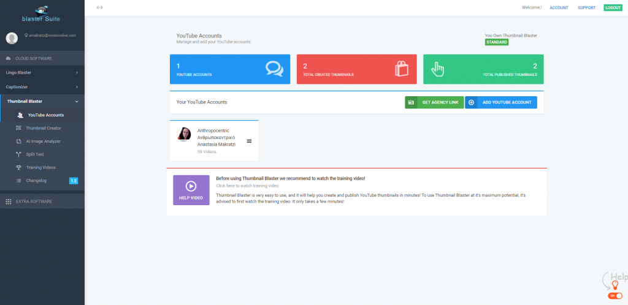Viewport: 628px width, 305px height.
Task: Click the YouTube Accounts sidebar icon
Action: pos(20,115)
